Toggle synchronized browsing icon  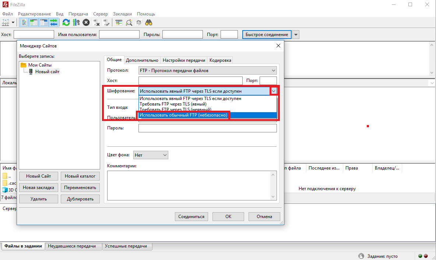click(139, 22)
